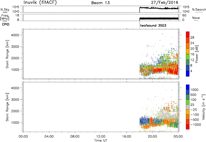This screenshot has width=206, height=142.
Task: Click the '16:00' time axis tick label
Action: (126, 137)
